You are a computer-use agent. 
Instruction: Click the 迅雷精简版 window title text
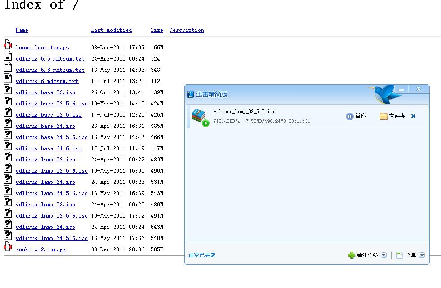click(x=211, y=95)
